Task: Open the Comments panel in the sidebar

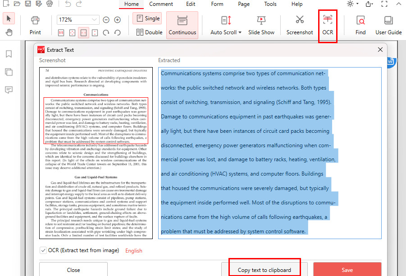Action: (8, 90)
